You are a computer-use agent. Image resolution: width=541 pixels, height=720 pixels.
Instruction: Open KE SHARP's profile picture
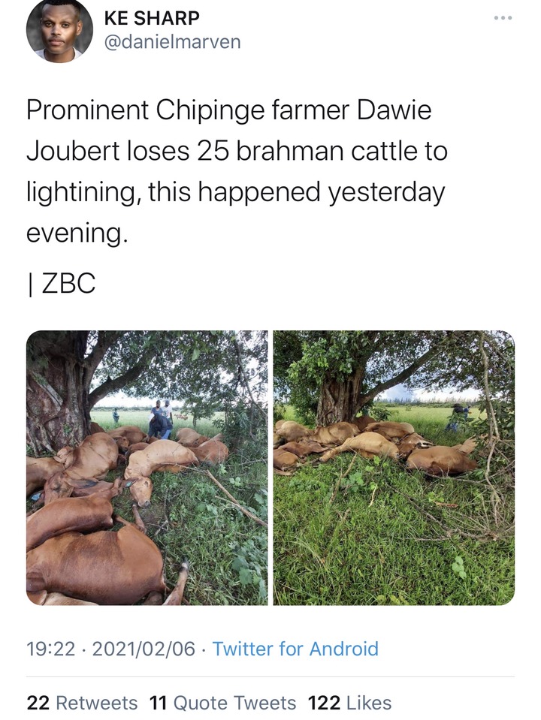click(60, 30)
